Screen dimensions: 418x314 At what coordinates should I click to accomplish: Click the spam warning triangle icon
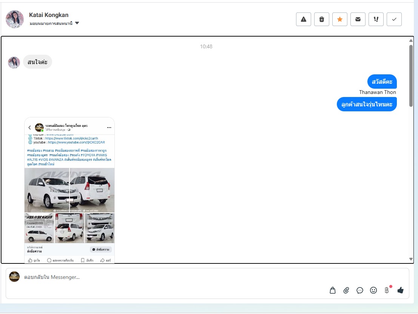(x=303, y=19)
